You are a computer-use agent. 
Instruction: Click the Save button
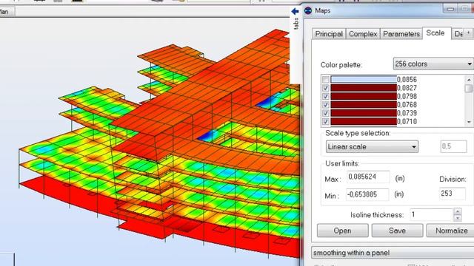[397, 231]
